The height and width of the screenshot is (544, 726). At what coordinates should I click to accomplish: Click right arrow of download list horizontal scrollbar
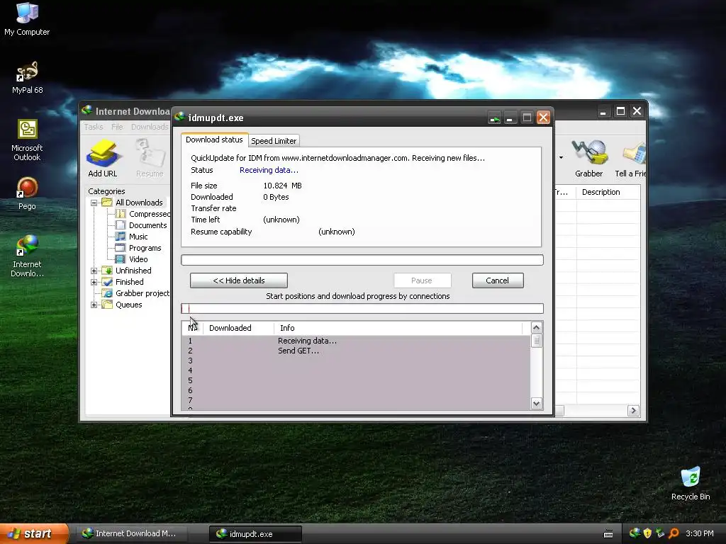tap(633, 411)
